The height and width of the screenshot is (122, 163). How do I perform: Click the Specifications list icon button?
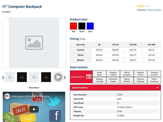tap(89, 77)
